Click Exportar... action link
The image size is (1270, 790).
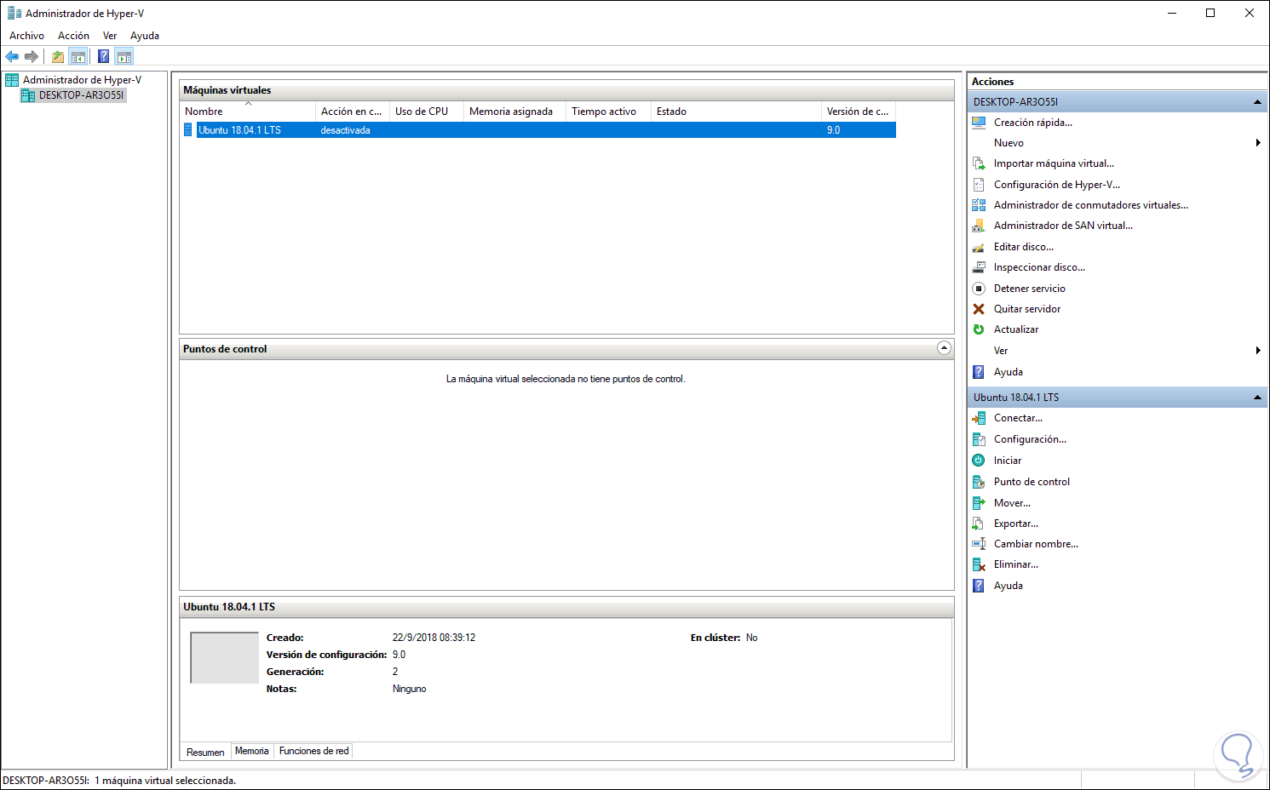(1016, 524)
